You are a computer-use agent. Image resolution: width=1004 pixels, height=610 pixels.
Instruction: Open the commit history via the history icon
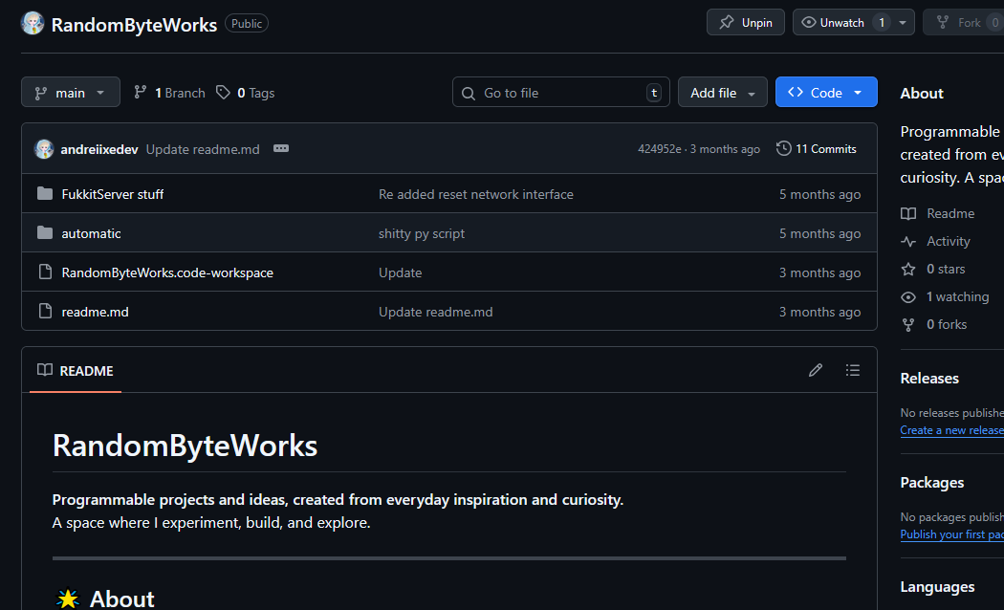click(x=783, y=148)
